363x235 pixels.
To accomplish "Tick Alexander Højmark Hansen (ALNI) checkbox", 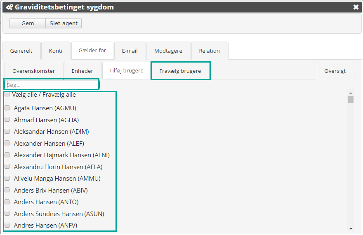I will (7, 155).
